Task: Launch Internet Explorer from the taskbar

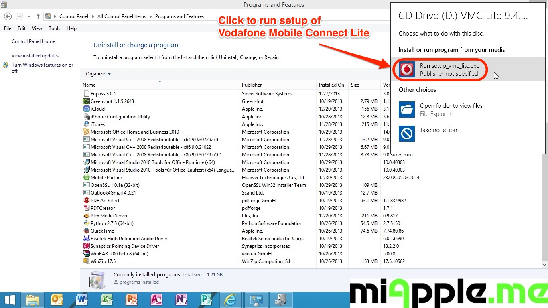Action: 230,300
